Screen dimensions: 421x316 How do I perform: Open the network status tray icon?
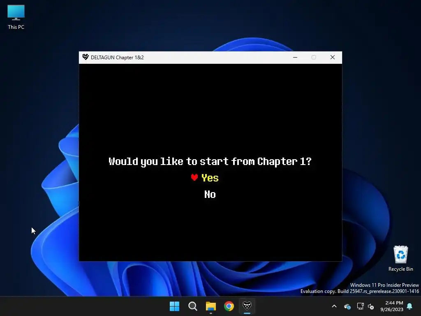click(360, 306)
